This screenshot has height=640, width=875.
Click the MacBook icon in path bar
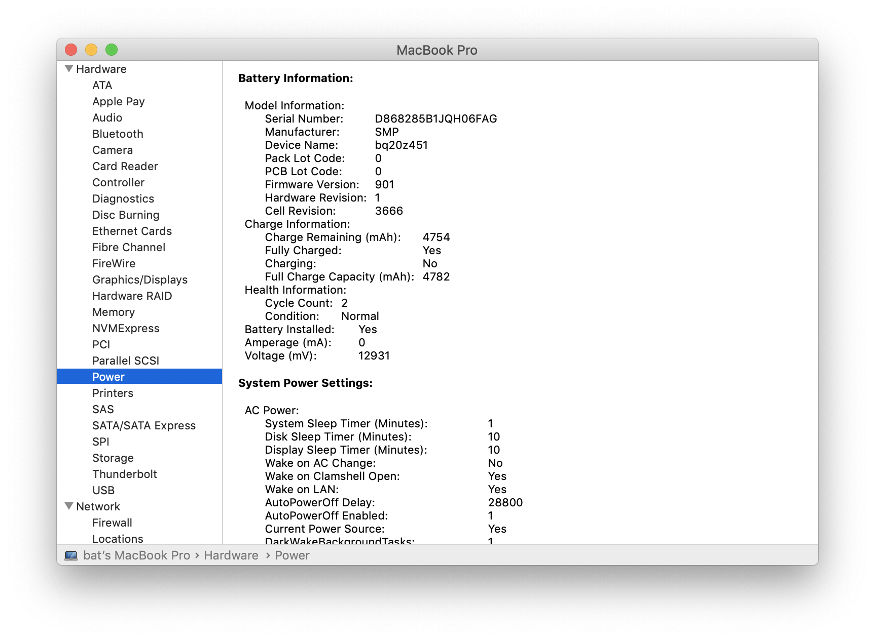pyautogui.click(x=71, y=555)
